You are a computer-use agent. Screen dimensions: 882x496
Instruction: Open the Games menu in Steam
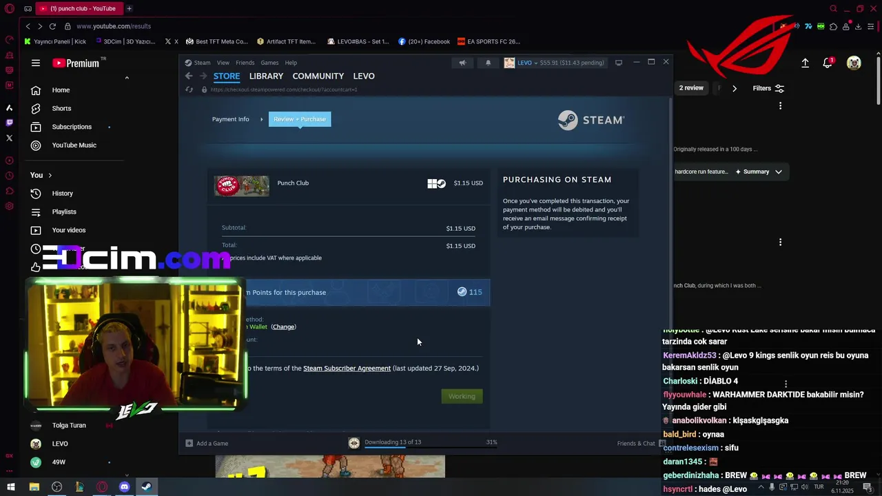click(269, 63)
